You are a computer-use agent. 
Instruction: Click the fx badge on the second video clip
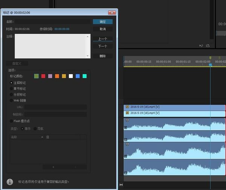click(128, 113)
